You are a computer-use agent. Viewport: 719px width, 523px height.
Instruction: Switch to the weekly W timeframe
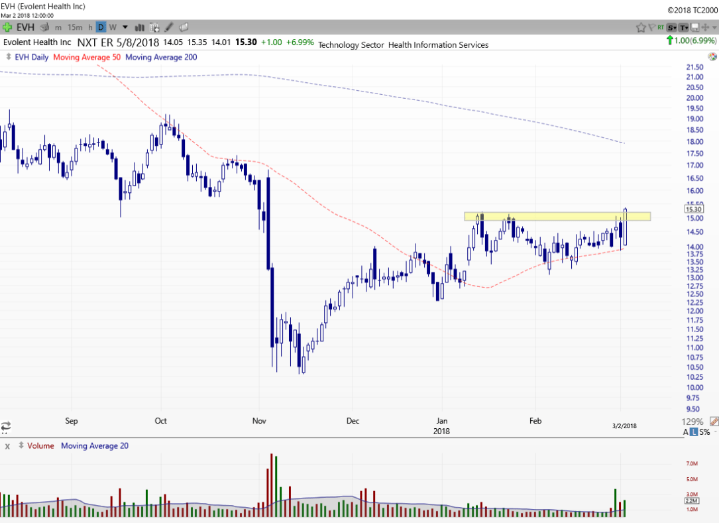(112, 27)
